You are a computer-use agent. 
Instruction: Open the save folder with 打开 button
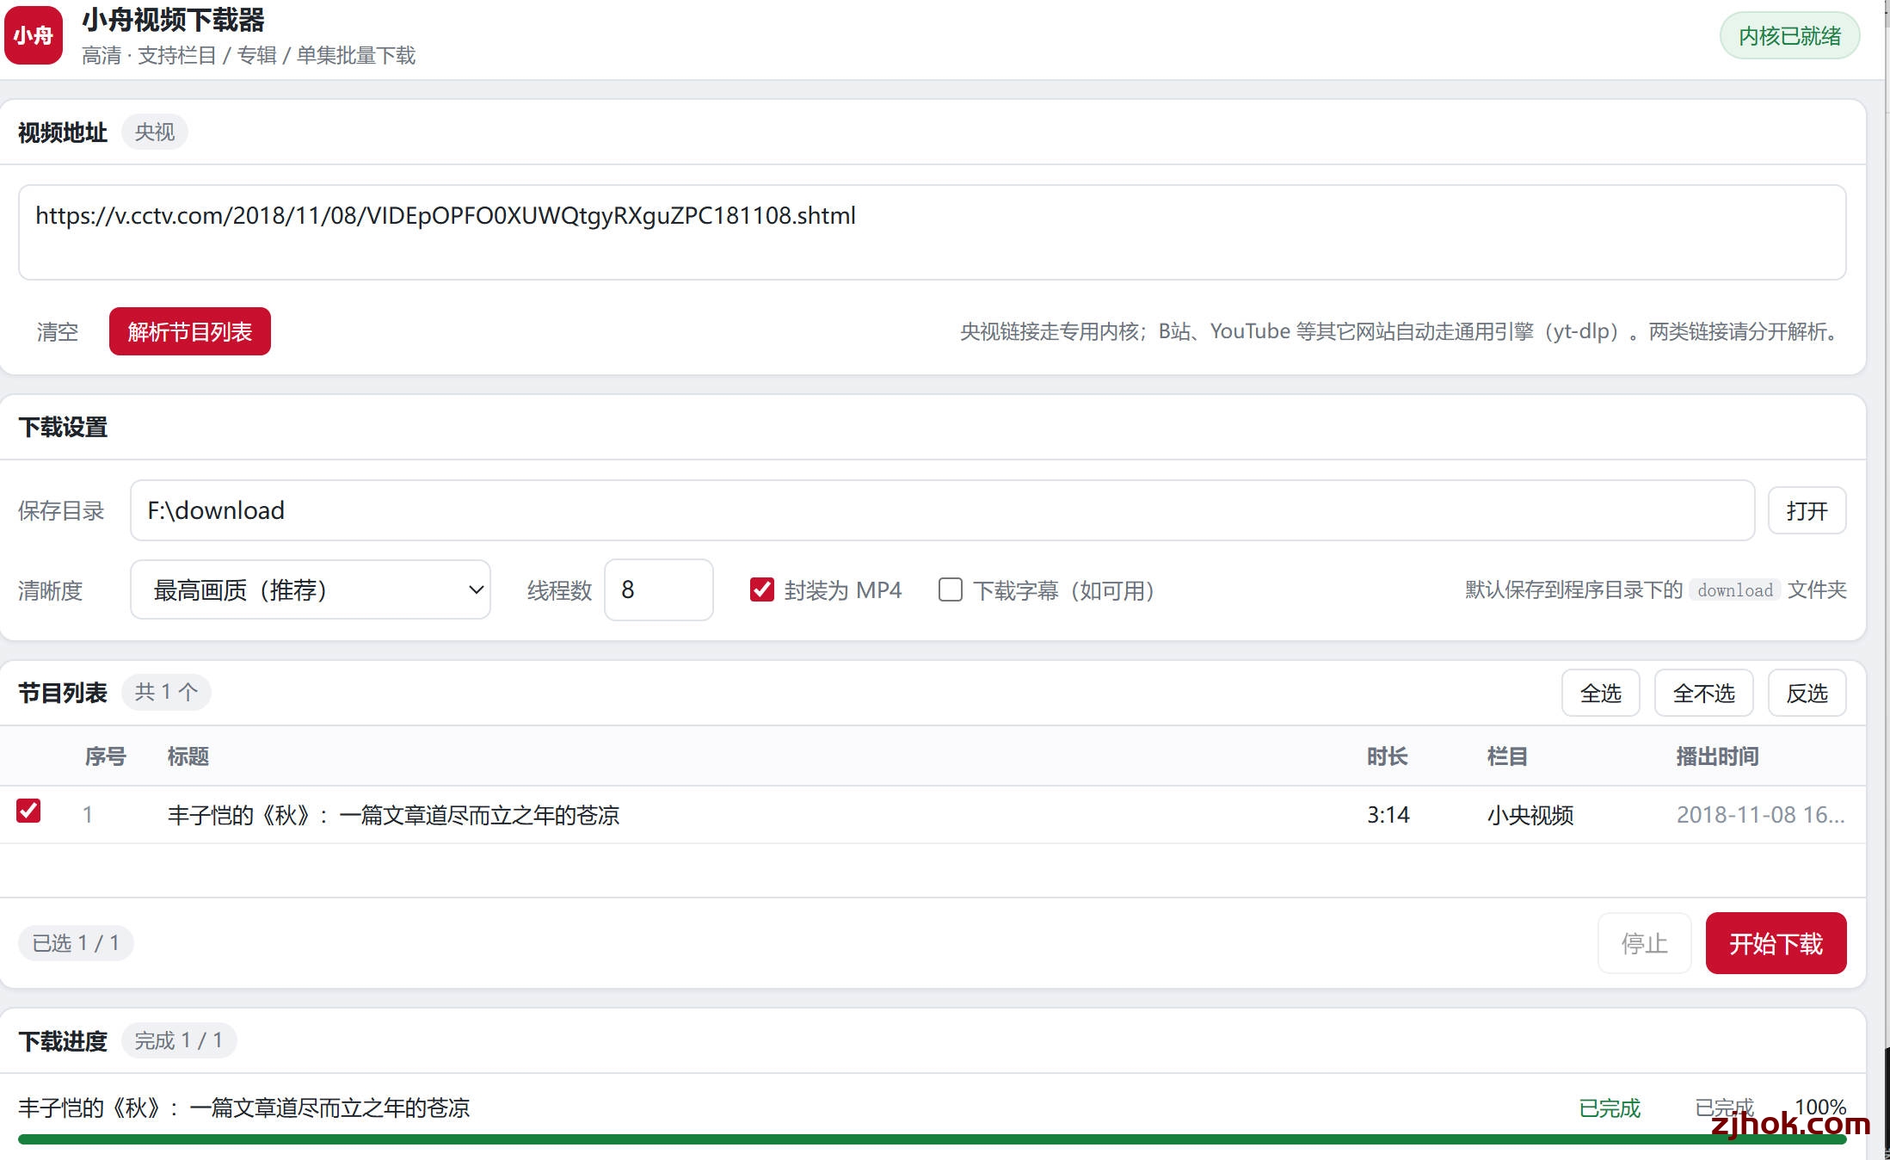click(1807, 511)
